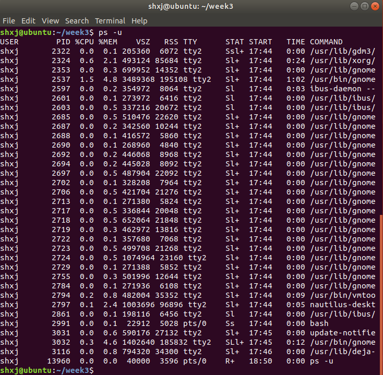Open the Help menu

point(139,21)
